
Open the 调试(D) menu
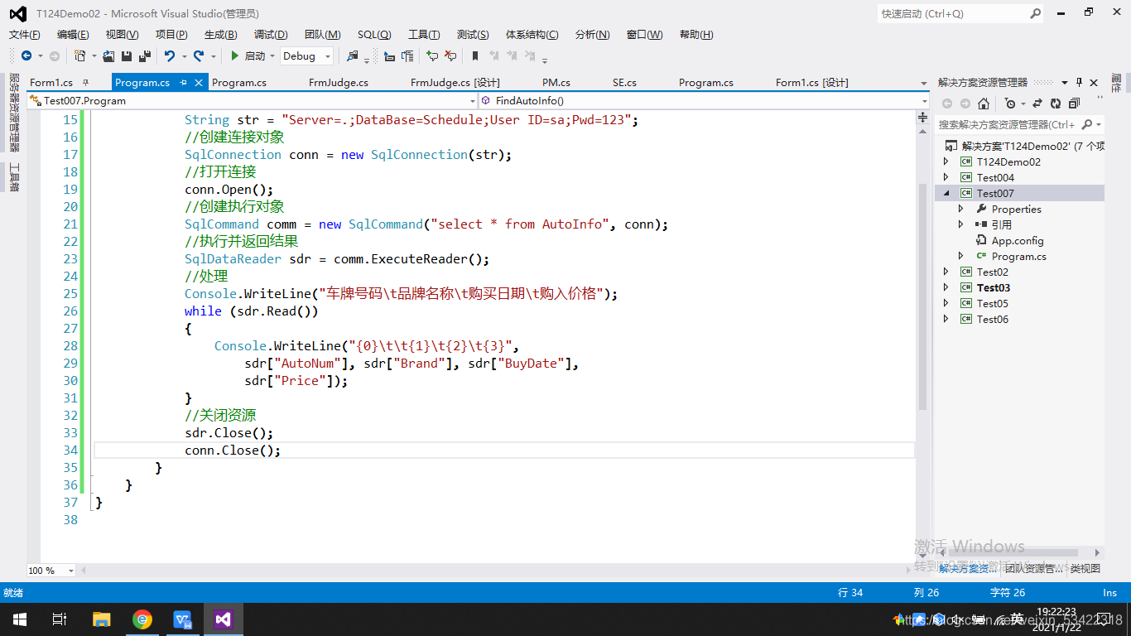pos(271,34)
